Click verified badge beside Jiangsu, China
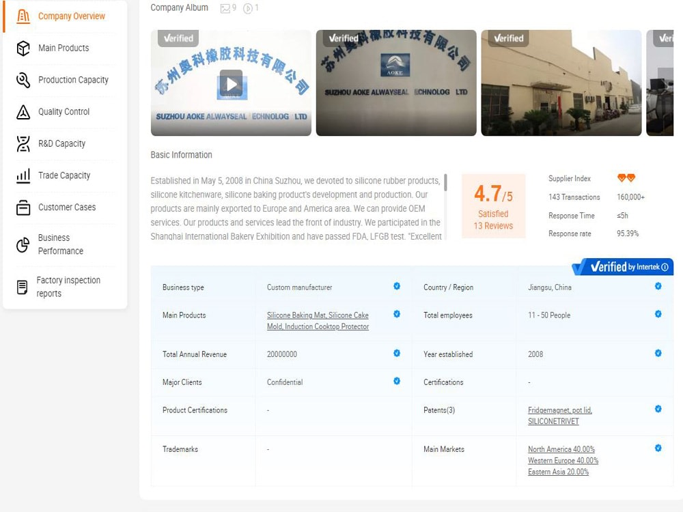 (658, 286)
